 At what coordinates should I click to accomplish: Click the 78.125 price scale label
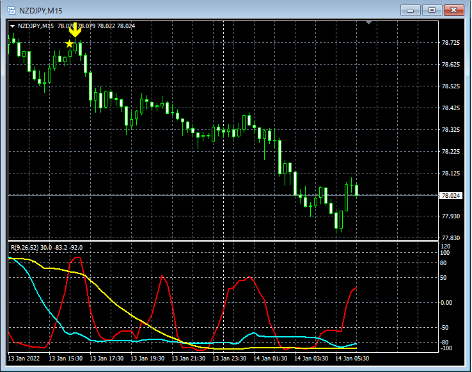pyautogui.click(x=451, y=173)
